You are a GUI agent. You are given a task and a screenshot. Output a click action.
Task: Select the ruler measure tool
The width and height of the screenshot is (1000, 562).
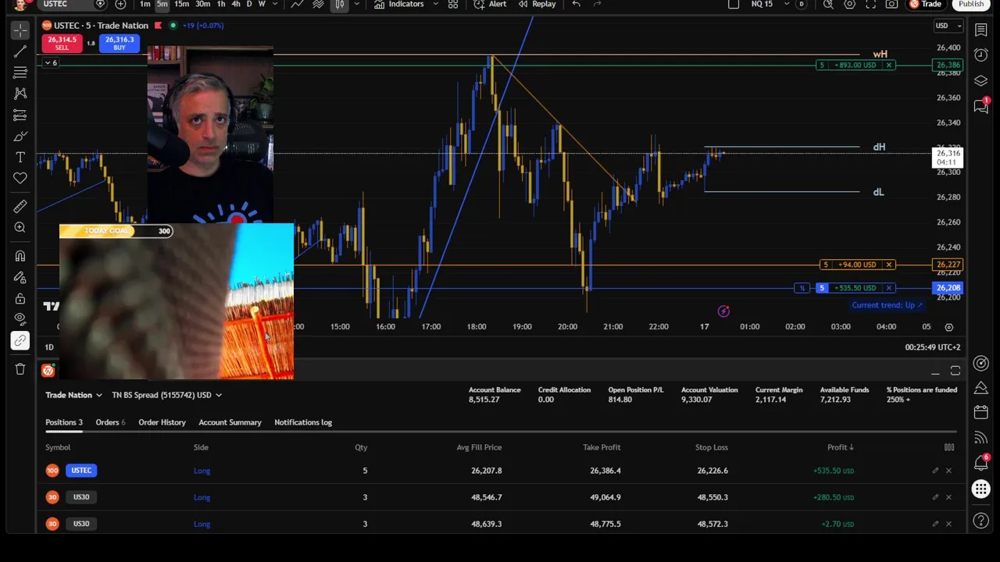click(20, 206)
